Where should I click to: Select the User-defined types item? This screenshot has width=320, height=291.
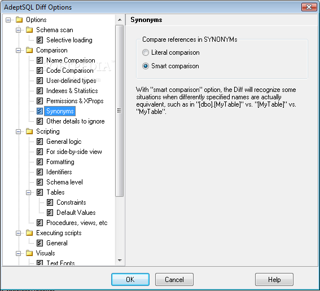point(71,81)
